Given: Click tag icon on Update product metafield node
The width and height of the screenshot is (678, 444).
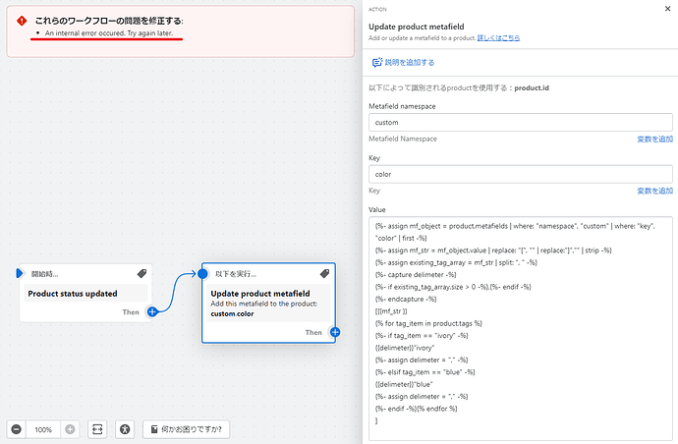Looking at the screenshot, I should click(324, 274).
